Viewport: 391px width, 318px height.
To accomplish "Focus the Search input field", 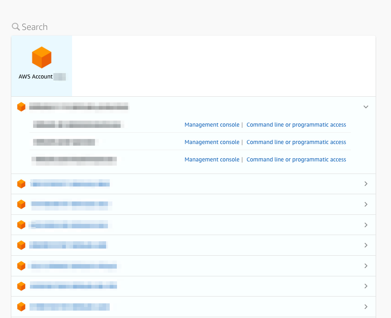I will click(x=35, y=27).
